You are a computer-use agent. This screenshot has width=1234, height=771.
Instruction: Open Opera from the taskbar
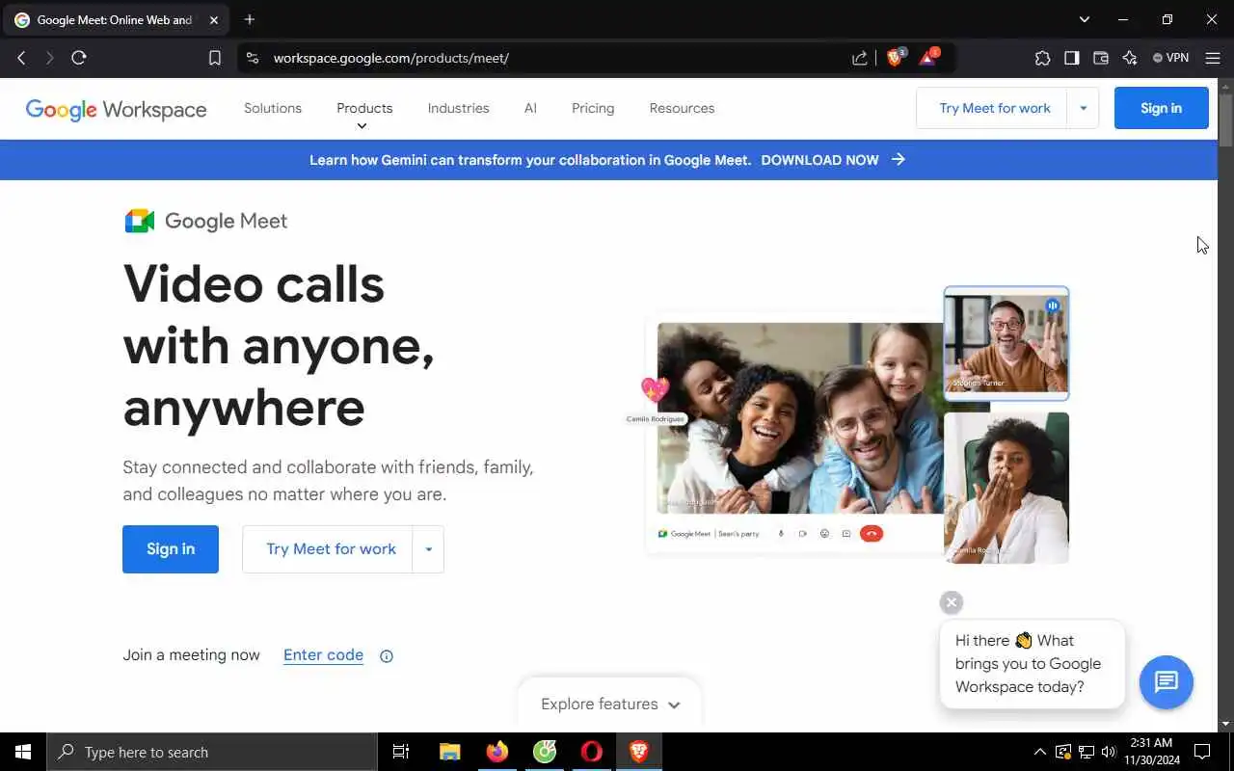(x=592, y=752)
